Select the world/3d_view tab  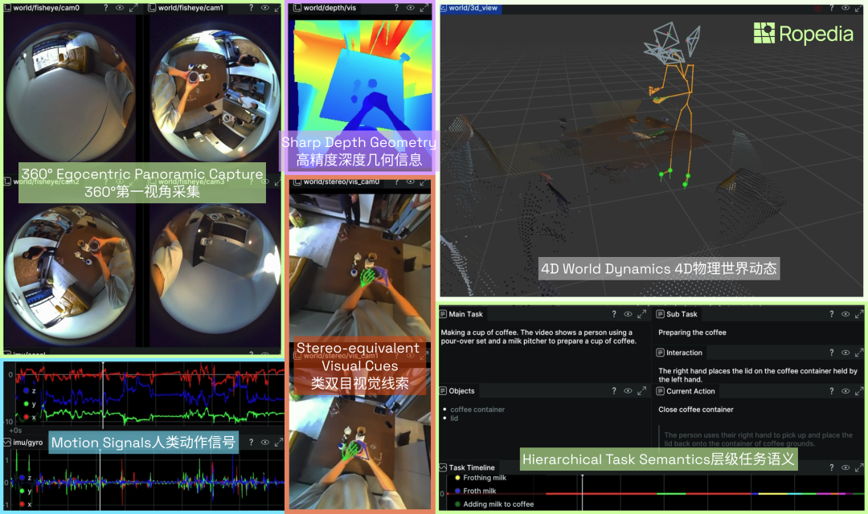click(474, 8)
